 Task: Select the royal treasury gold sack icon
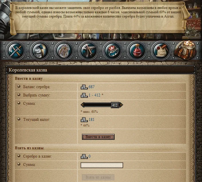point(185,50)
